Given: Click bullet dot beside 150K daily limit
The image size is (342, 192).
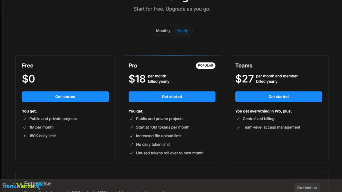Looking at the screenshot, I should pyautogui.click(x=25, y=136).
